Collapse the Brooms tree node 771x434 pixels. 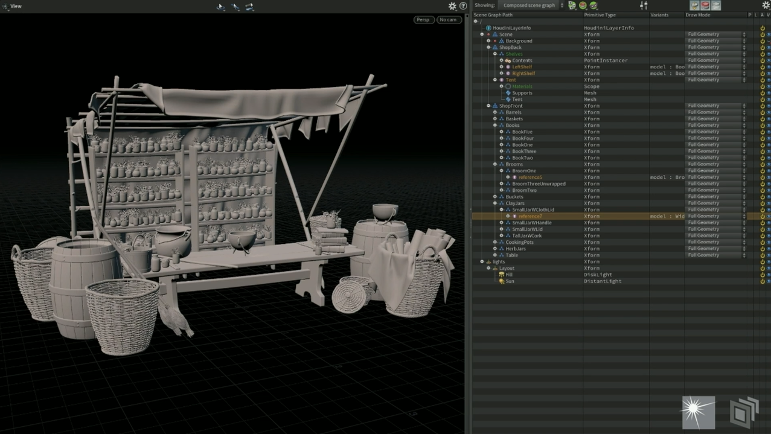[495, 164]
